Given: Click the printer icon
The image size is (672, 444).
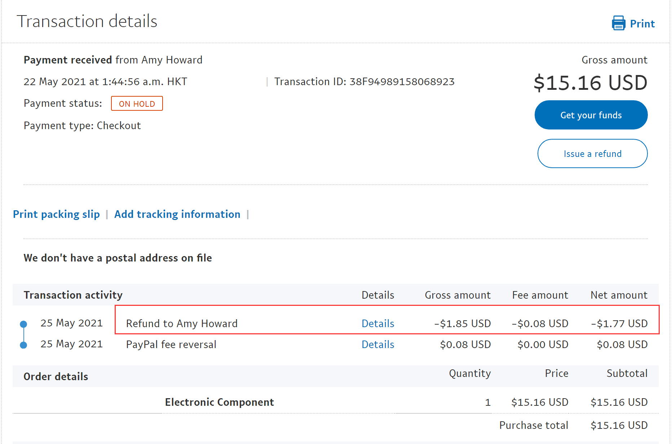Looking at the screenshot, I should click(x=618, y=23).
